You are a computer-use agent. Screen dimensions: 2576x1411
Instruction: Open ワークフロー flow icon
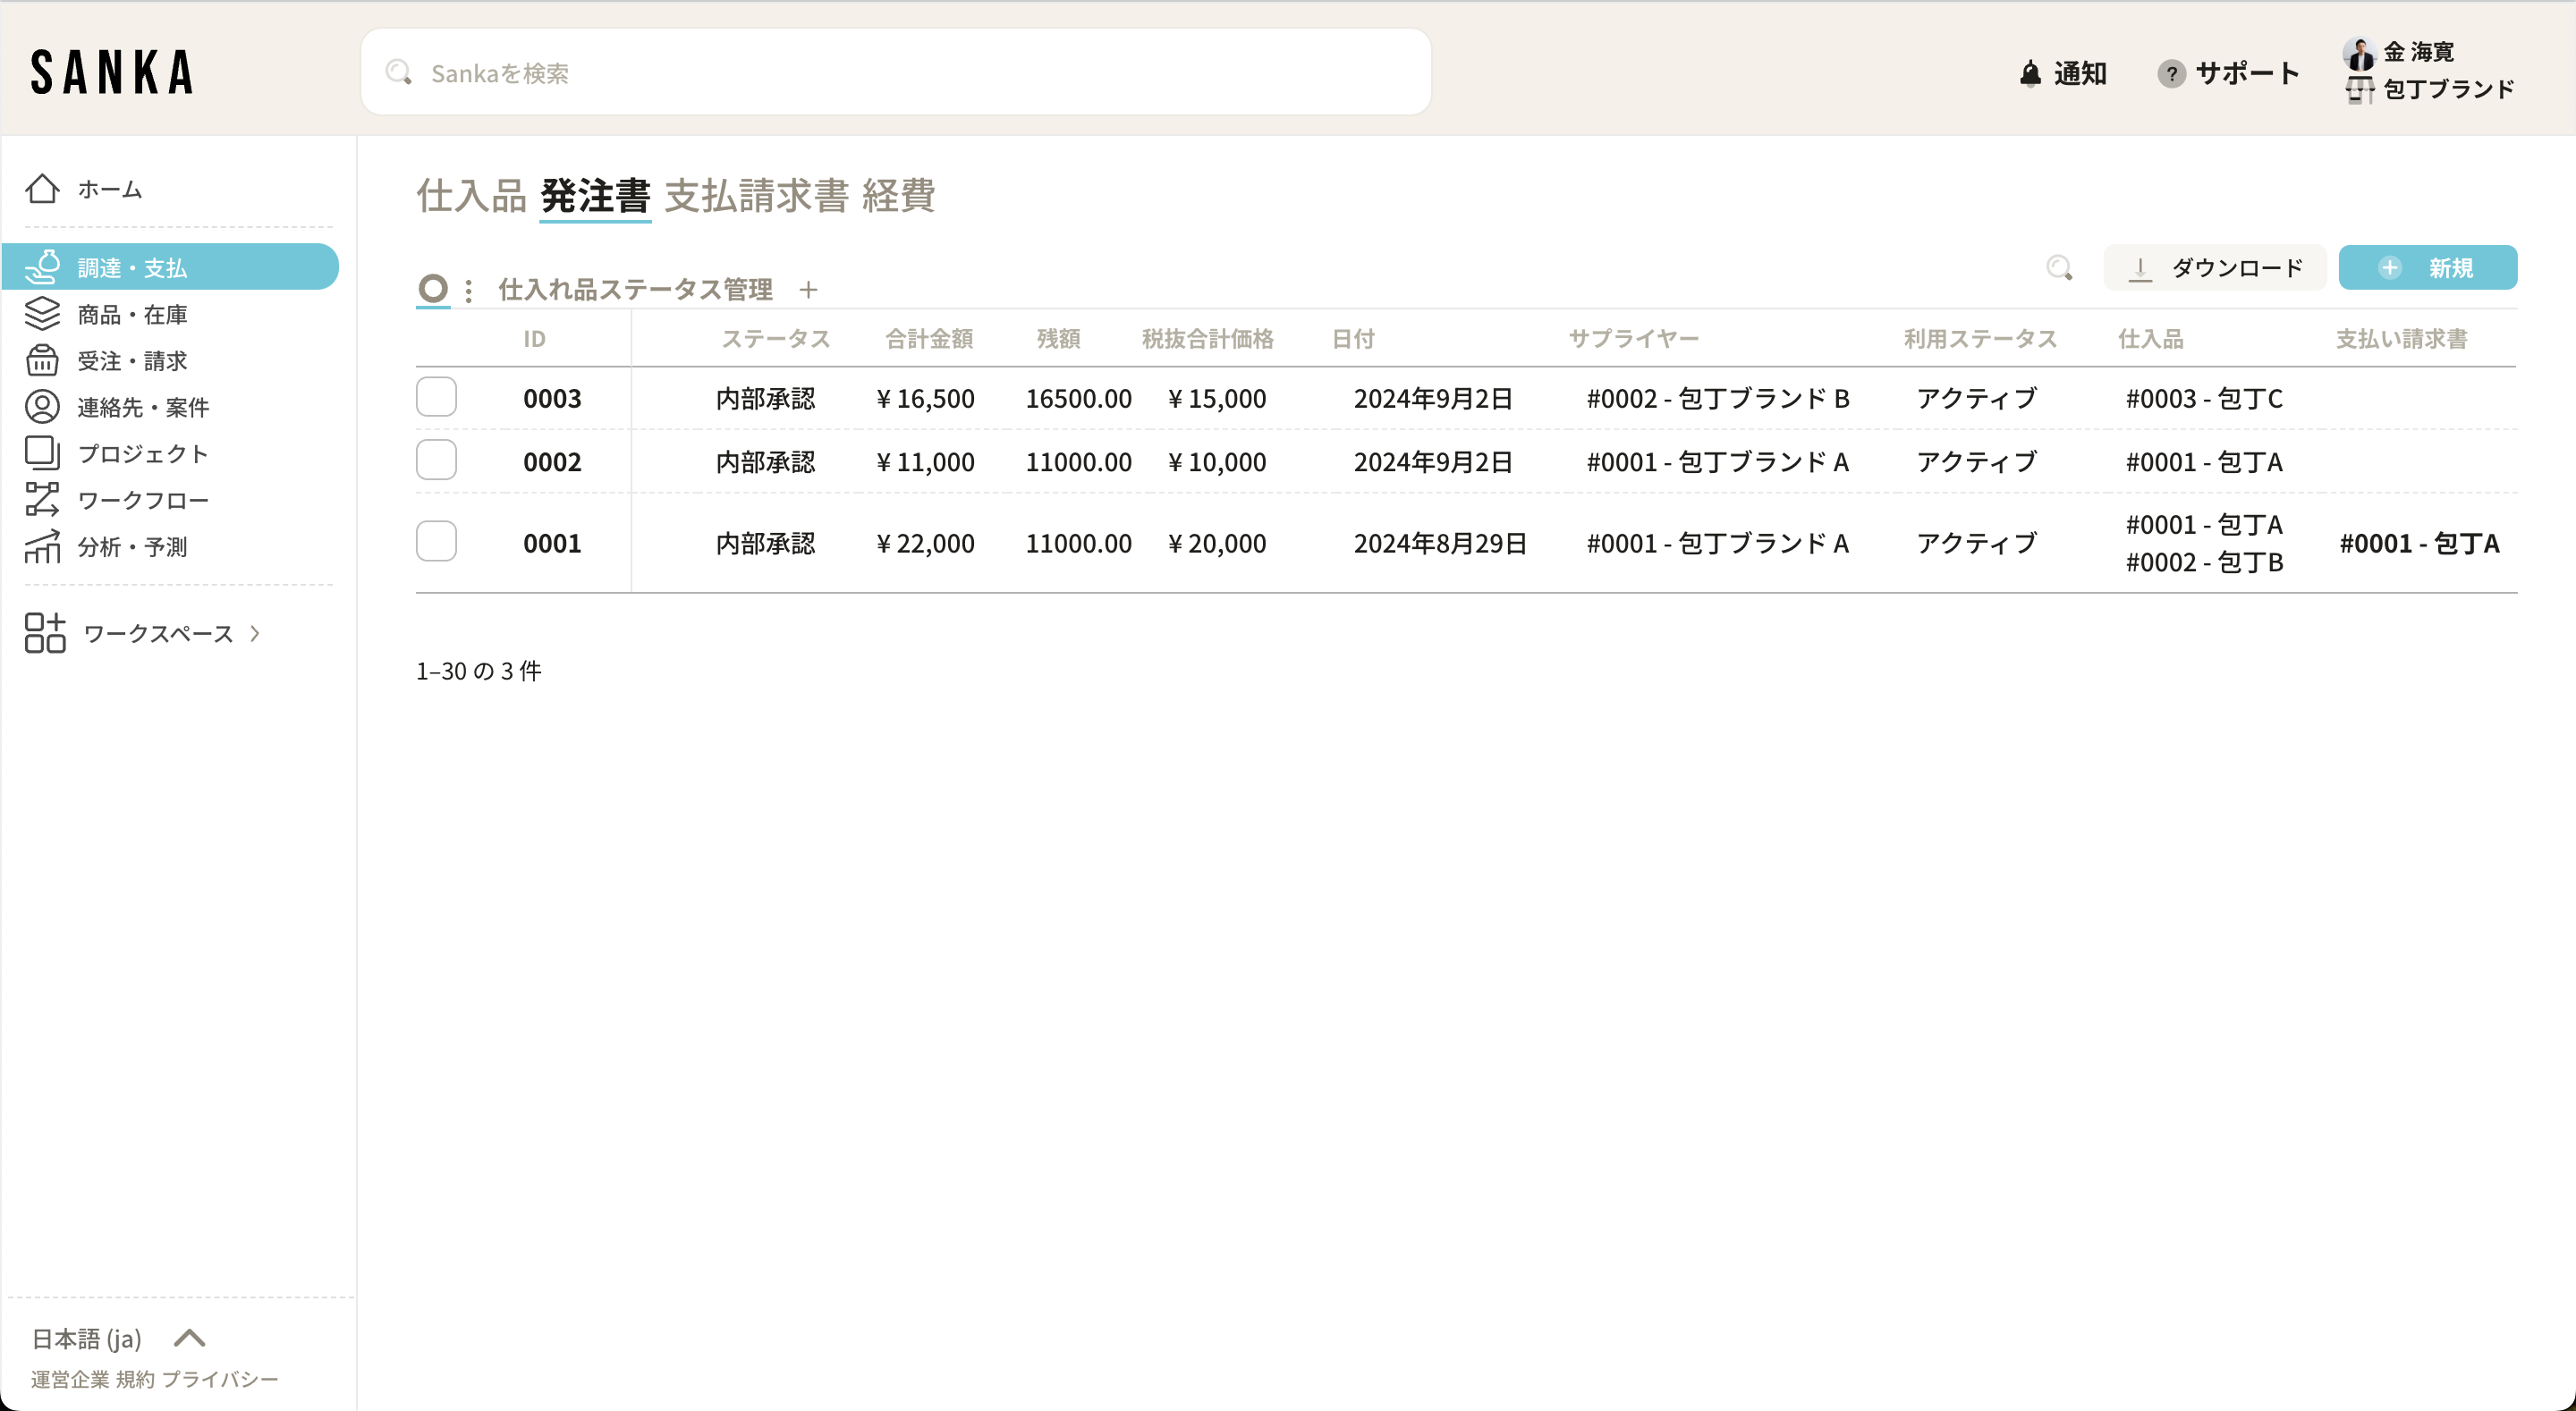point(42,500)
